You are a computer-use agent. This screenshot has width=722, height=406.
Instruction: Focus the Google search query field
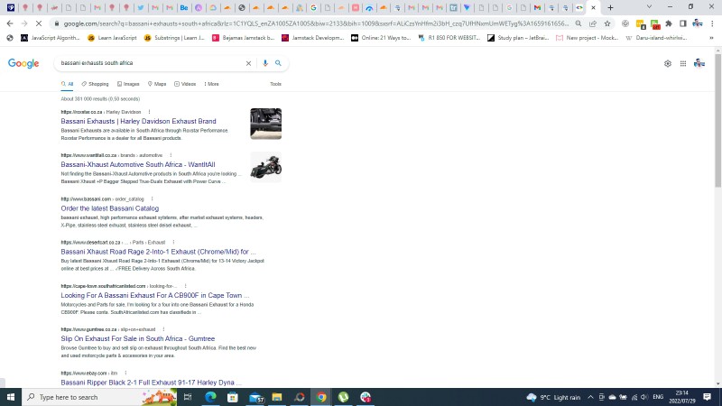tap(151, 63)
